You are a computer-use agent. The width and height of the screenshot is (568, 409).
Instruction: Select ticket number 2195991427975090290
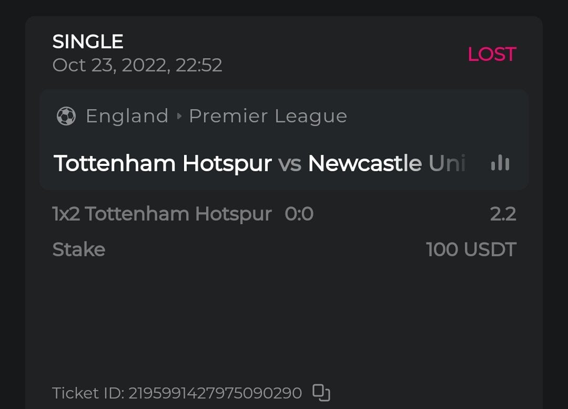point(215,393)
